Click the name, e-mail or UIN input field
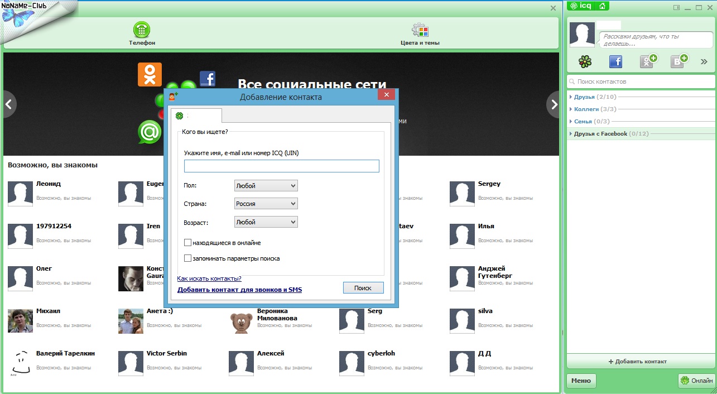This screenshot has width=717, height=394. pyautogui.click(x=282, y=166)
